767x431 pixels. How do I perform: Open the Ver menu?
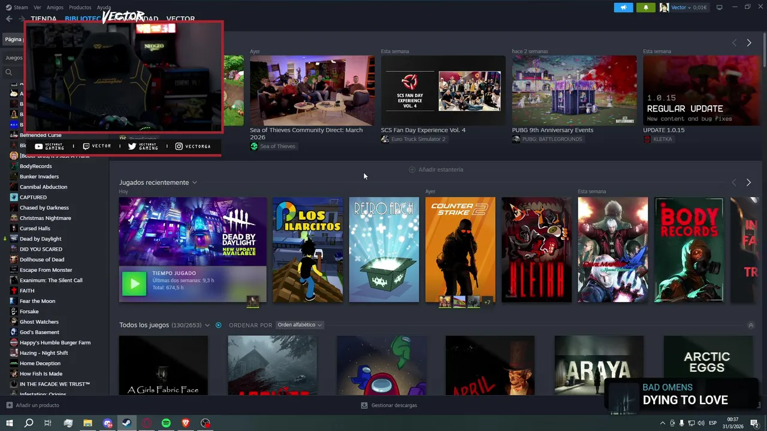[37, 7]
